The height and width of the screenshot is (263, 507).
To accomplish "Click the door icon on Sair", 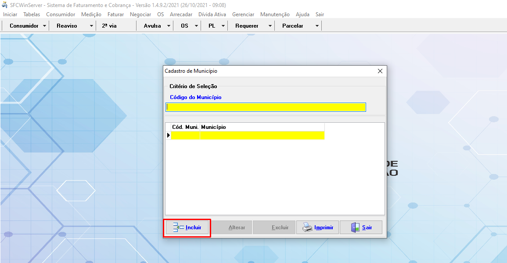I will click(x=355, y=227).
